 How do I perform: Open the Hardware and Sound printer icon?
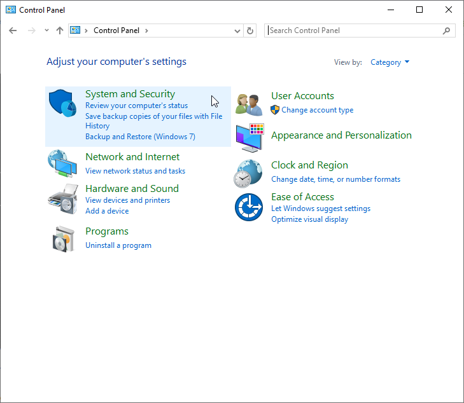click(63, 198)
